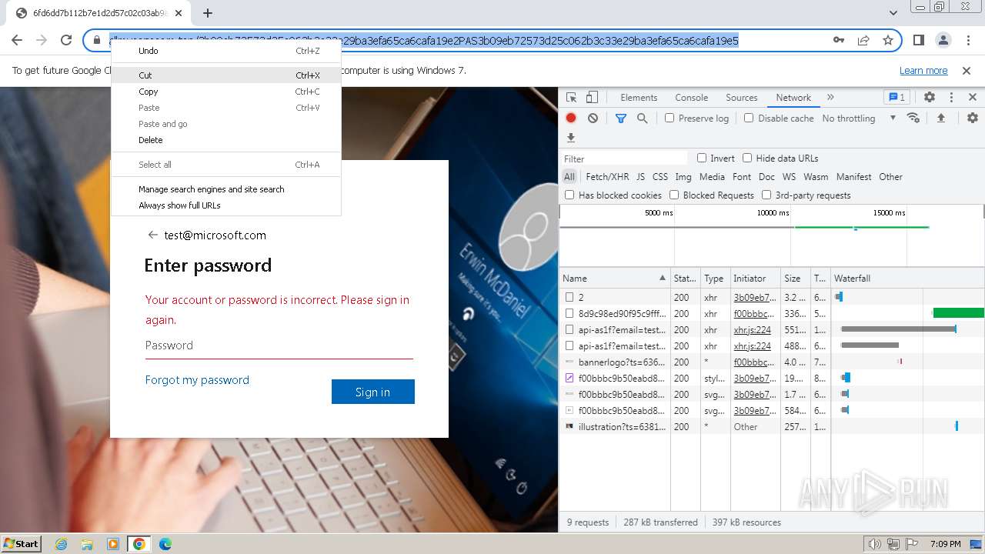
Task: Import HAR file with upload arrow
Action: tap(940, 118)
